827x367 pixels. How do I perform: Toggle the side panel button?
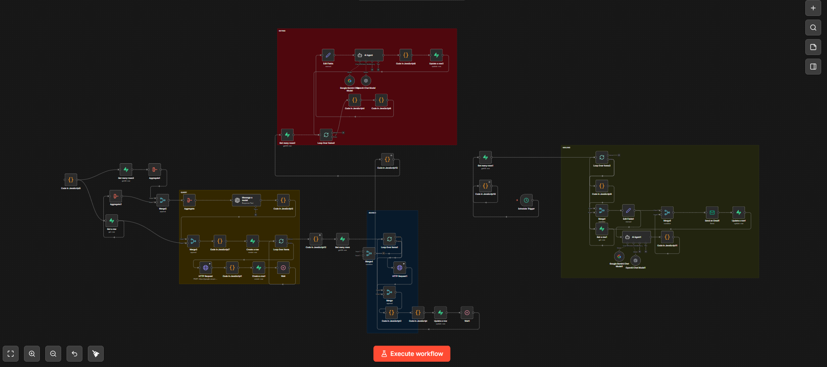pyautogui.click(x=813, y=67)
